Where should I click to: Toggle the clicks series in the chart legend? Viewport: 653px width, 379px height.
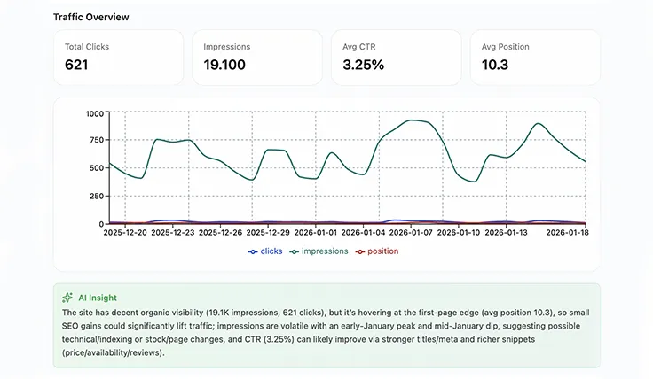pos(265,251)
